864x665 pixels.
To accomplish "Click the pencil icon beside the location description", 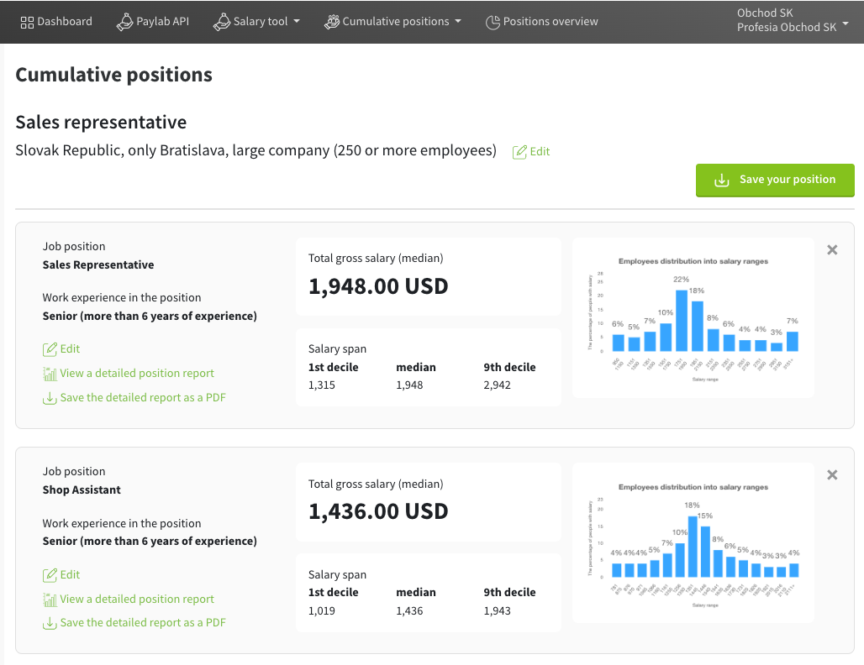I will coord(520,152).
